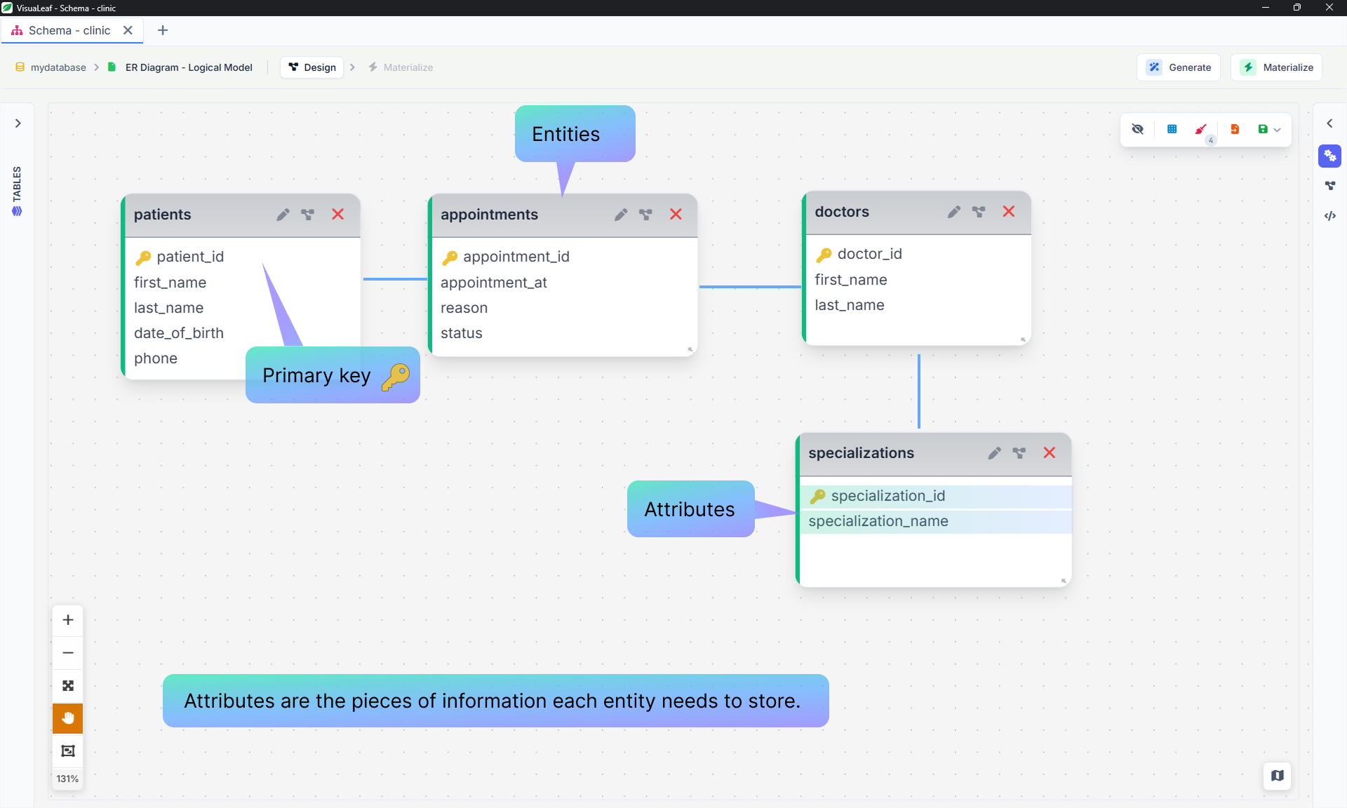Edit the specializations table with pencil icon
1347x808 pixels.
click(994, 453)
